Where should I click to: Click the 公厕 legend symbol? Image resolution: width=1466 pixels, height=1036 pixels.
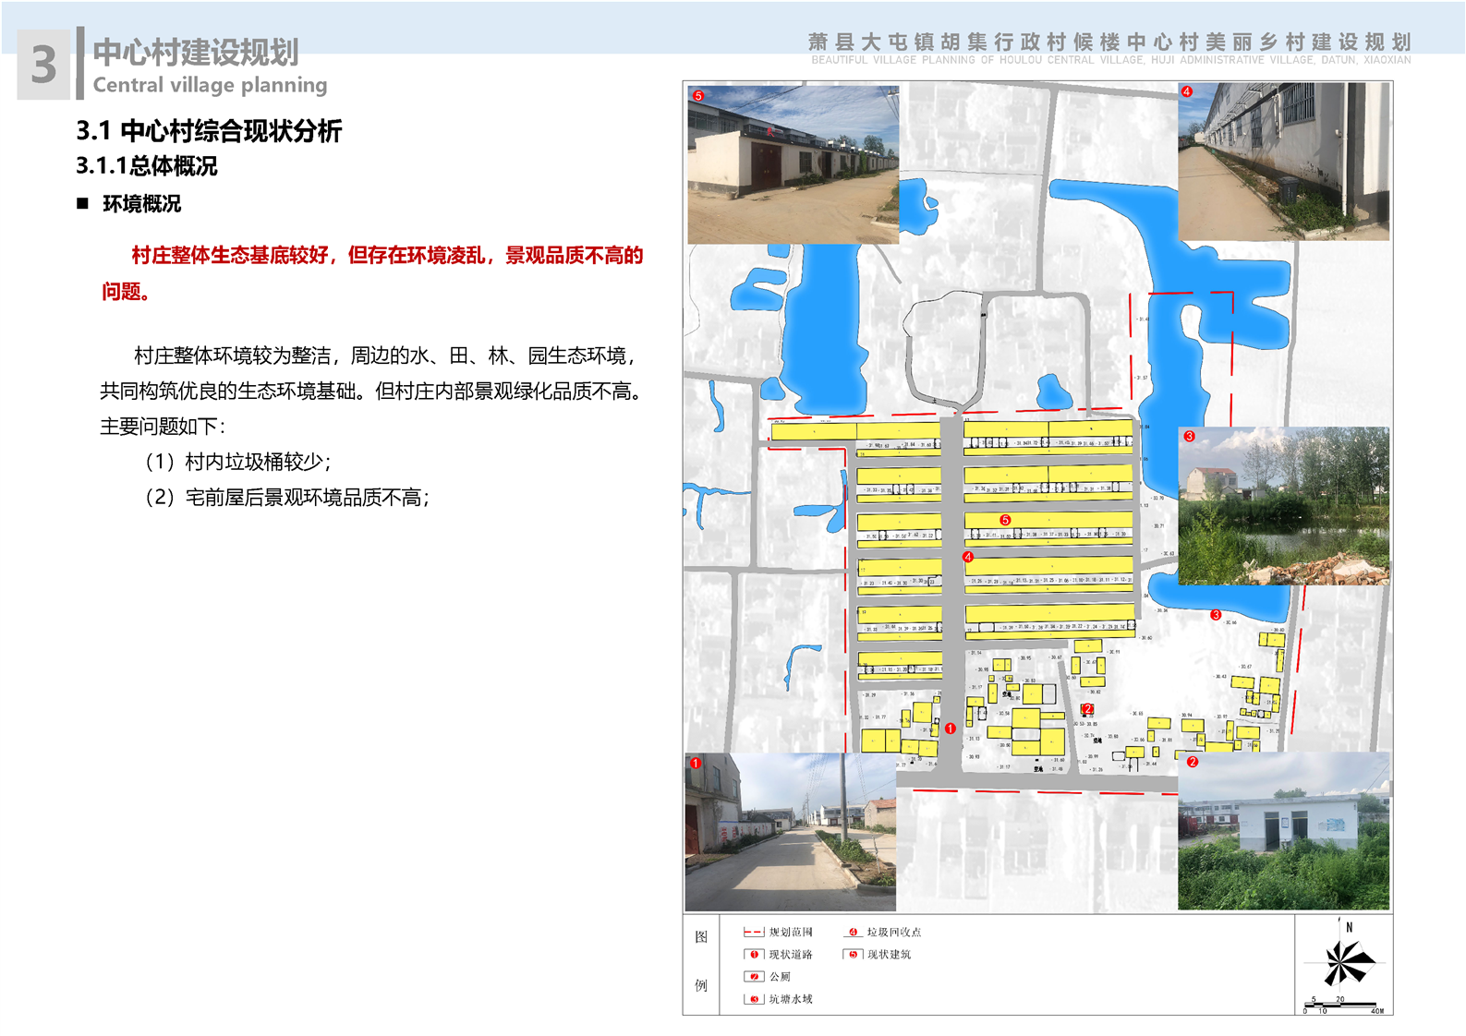click(753, 977)
